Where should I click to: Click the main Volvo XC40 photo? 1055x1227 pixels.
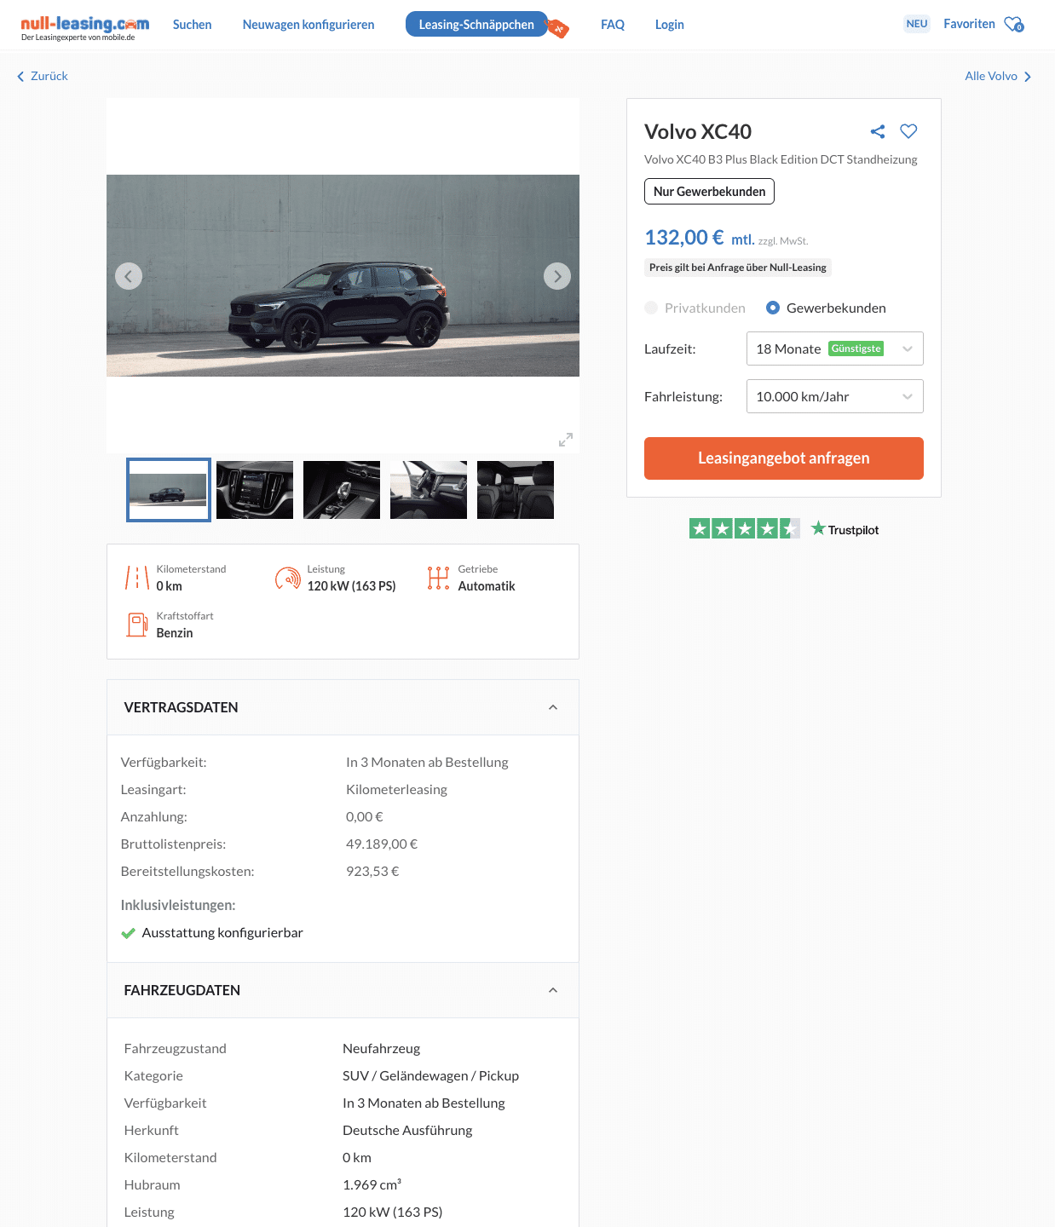(343, 275)
